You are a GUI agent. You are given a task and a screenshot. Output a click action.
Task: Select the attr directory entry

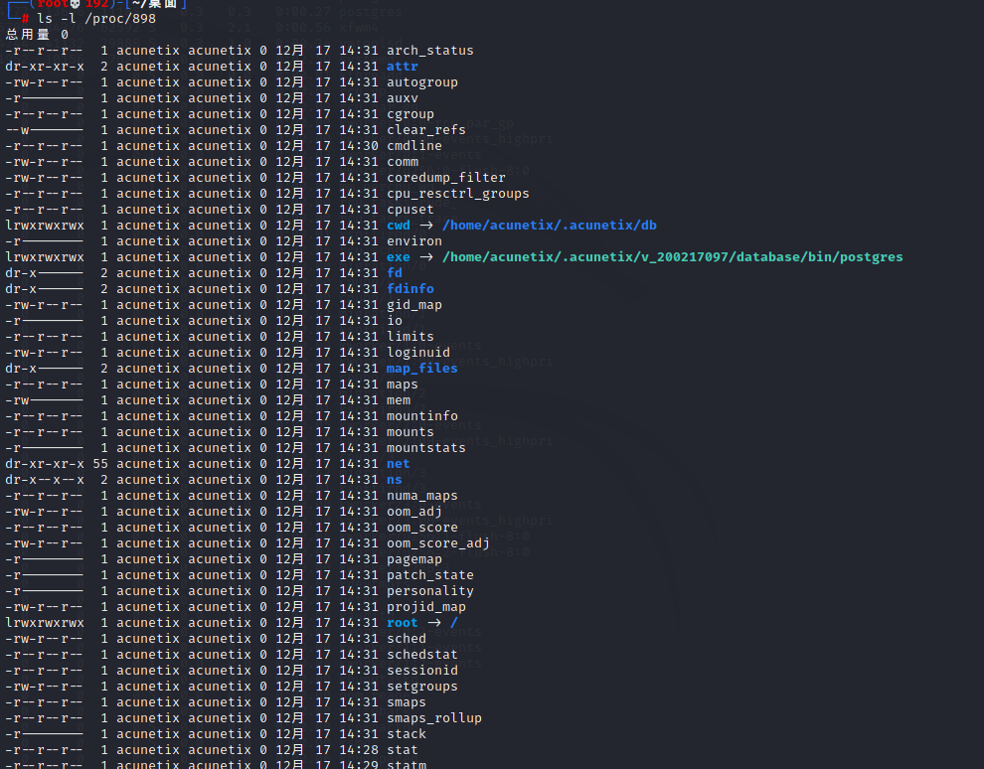point(403,66)
